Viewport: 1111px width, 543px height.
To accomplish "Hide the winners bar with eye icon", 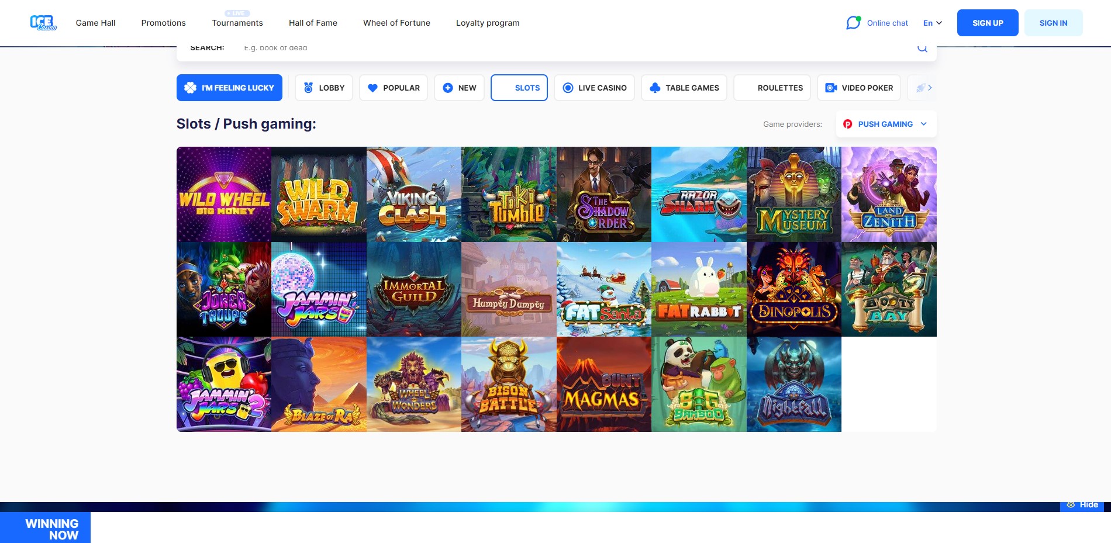I will [x=1082, y=505].
